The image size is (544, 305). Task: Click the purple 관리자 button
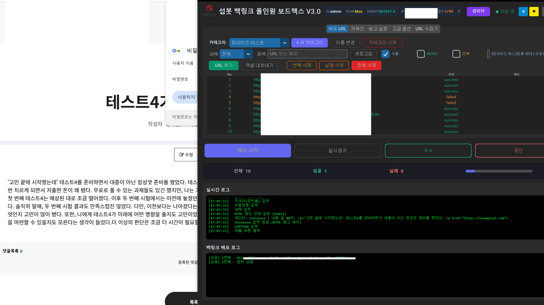[478, 11]
